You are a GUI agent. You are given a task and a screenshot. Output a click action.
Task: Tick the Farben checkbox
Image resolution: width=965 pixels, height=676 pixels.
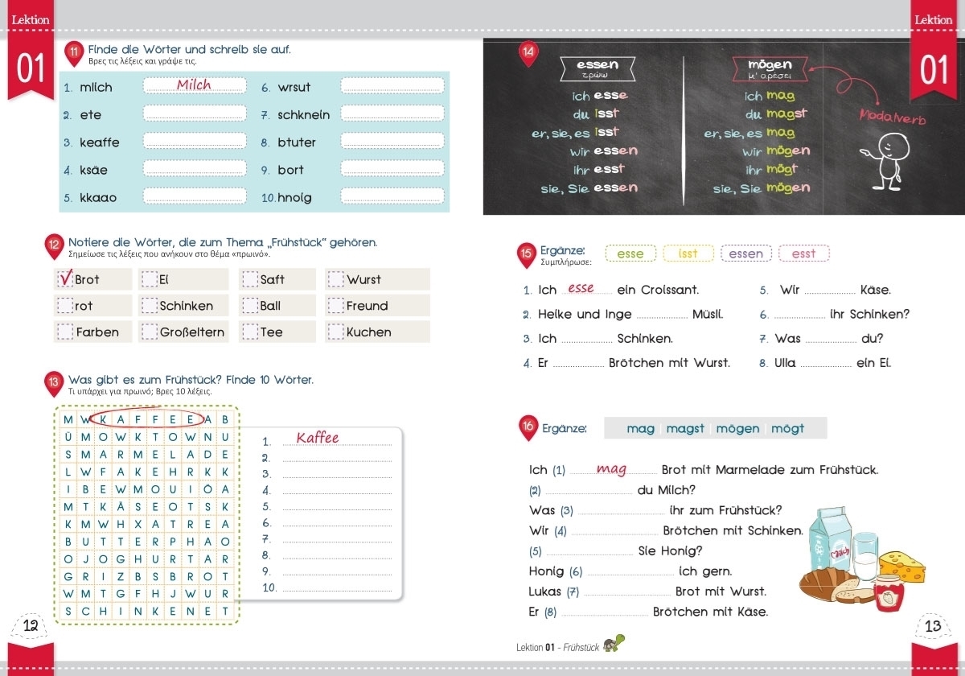pos(65,332)
